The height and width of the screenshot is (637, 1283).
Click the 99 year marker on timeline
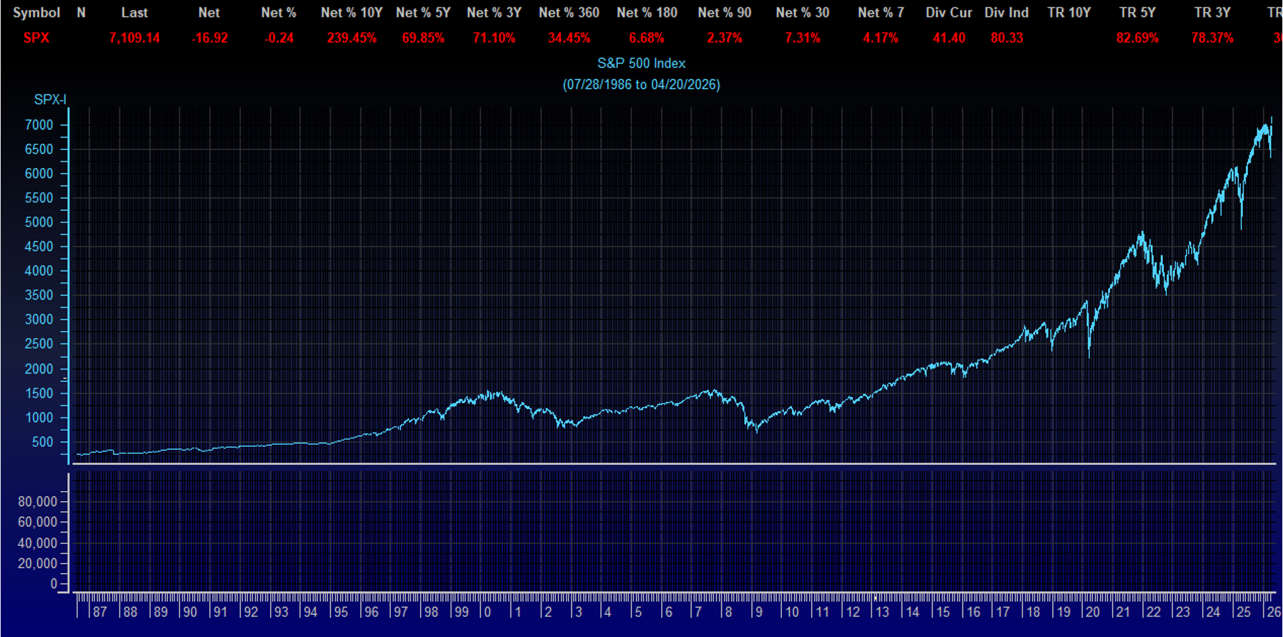tap(461, 612)
